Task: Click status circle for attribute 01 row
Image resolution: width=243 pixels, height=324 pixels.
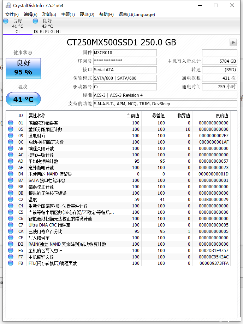Action: [11, 123]
